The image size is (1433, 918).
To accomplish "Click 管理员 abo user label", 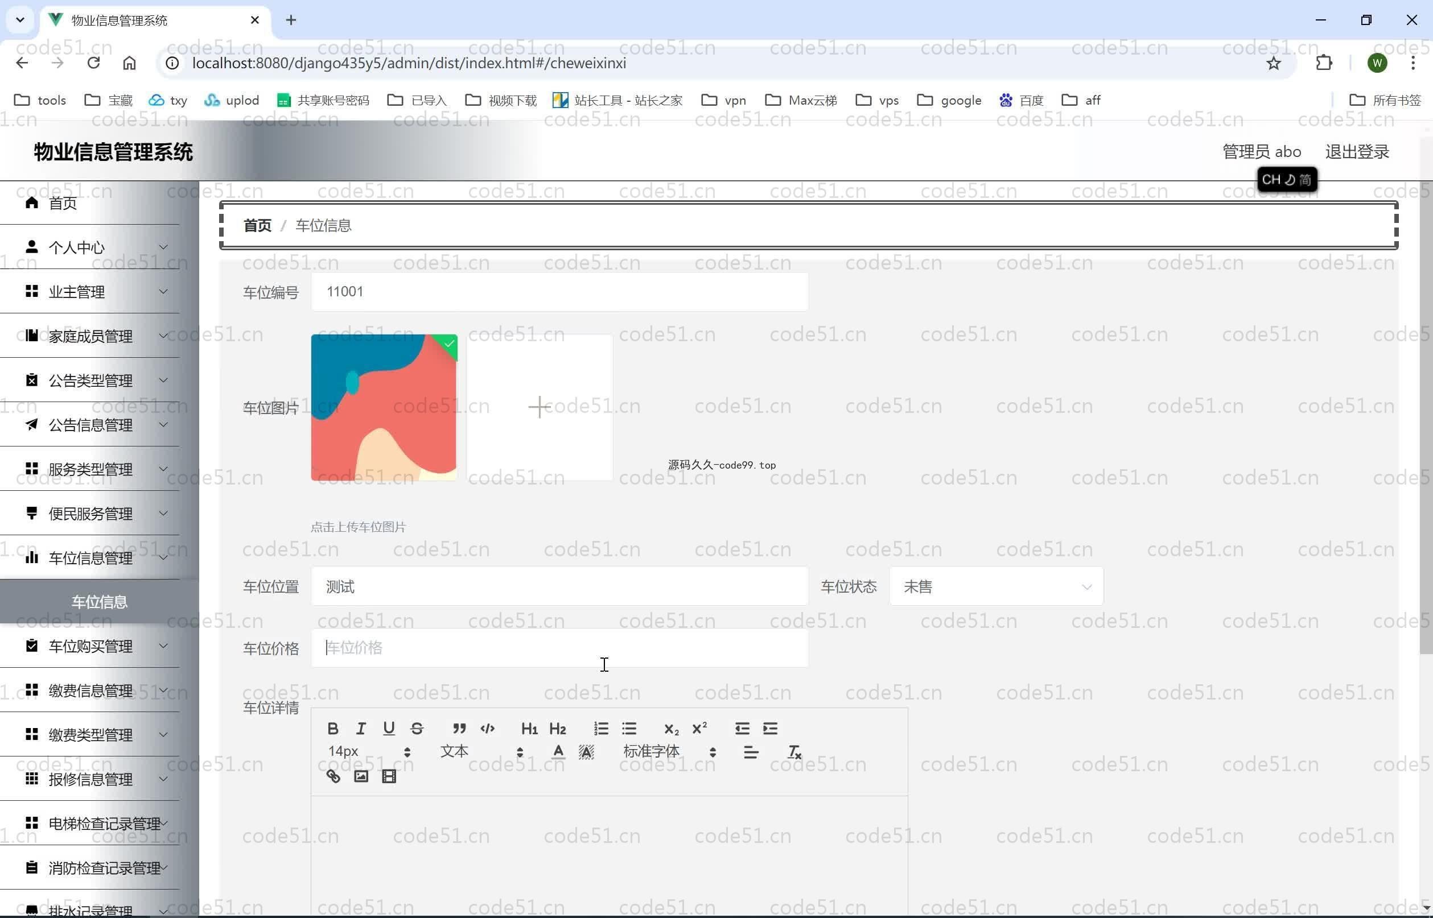I will [1261, 151].
